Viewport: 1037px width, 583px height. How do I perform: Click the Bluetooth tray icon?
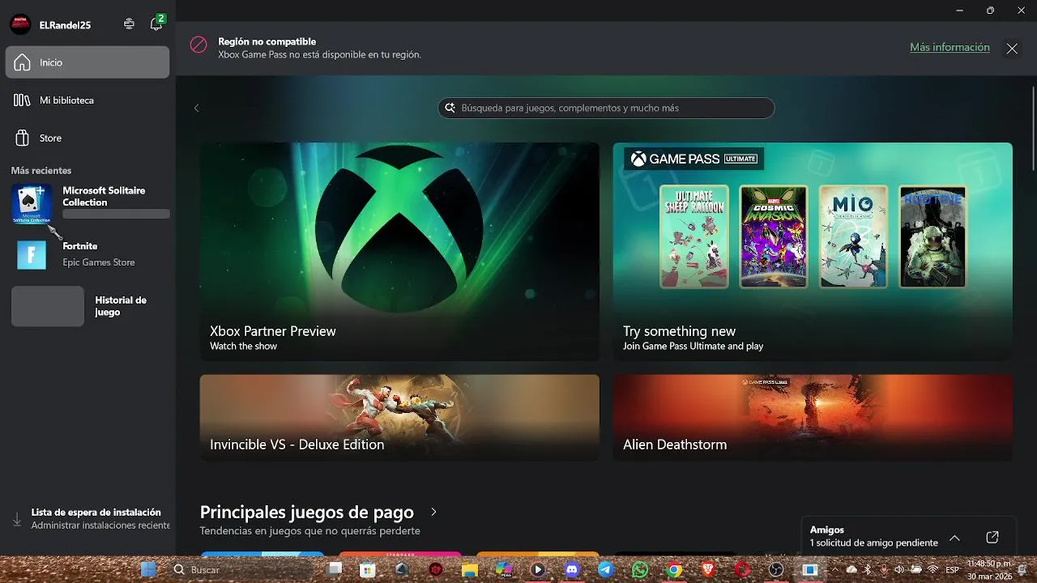tap(868, 570)
